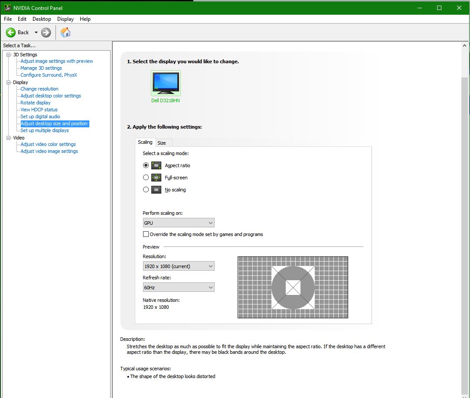The width and height of the screenshot is (470, 398).
Task: Click the green Back arrow icon
Action: [11, 32]
